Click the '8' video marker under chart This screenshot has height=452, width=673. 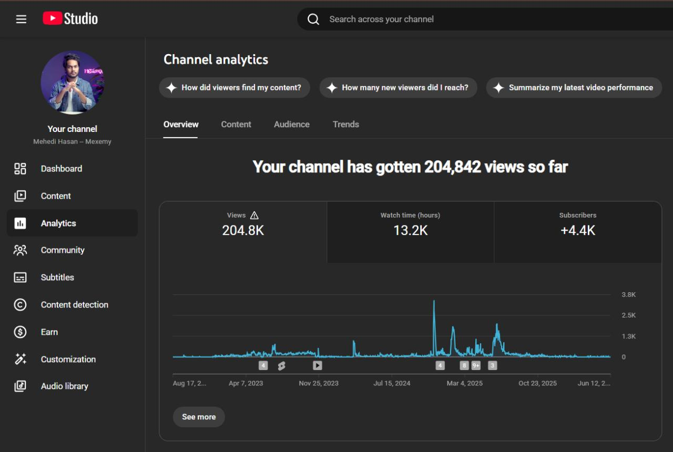click(x=464, y=365)
